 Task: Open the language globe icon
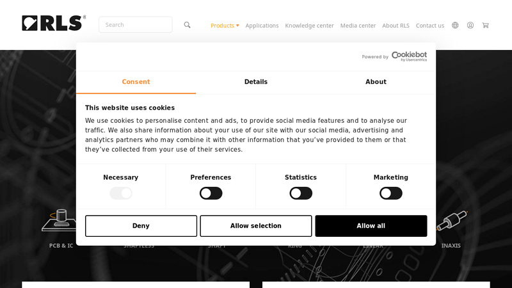(x=455, y=25)
